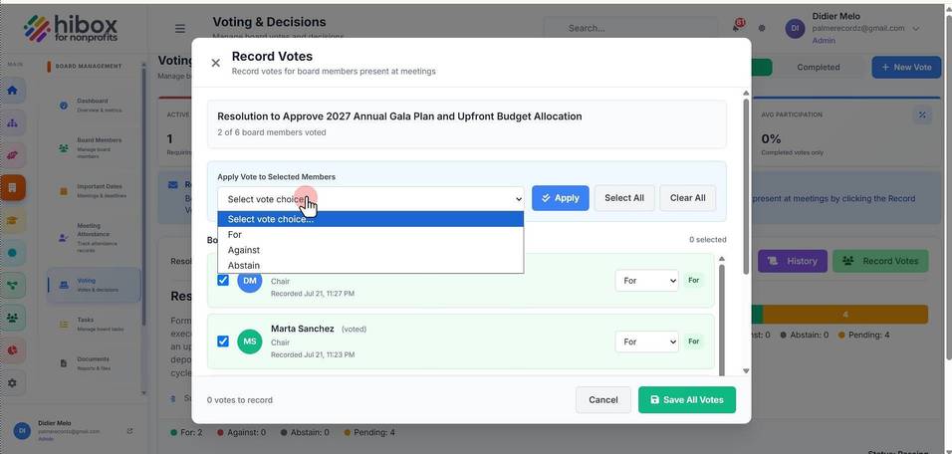Image resolution: width=952 pixels, height=454 pixels.
Task: Choose Against in the vote choice list
Action: pos(371,250)
